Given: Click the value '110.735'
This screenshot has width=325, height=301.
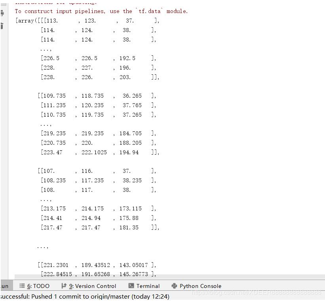Looking at the screenshot, I should tap(55, 115).
